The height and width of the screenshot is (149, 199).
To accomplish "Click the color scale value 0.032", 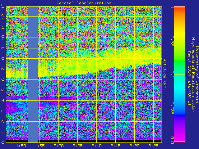I will tap(172, 108).
